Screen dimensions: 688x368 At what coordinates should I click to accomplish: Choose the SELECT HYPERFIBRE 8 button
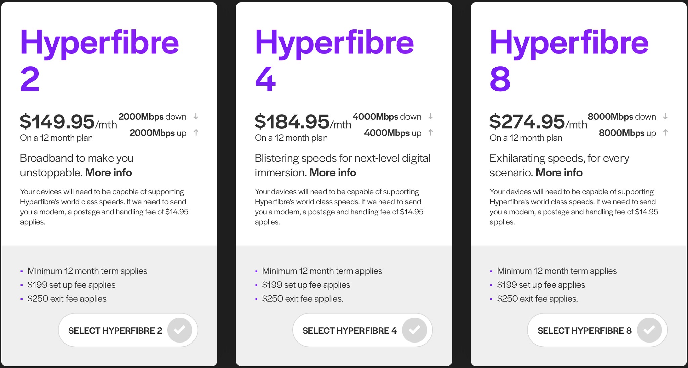pyautogui.click(x=597, y=330)
